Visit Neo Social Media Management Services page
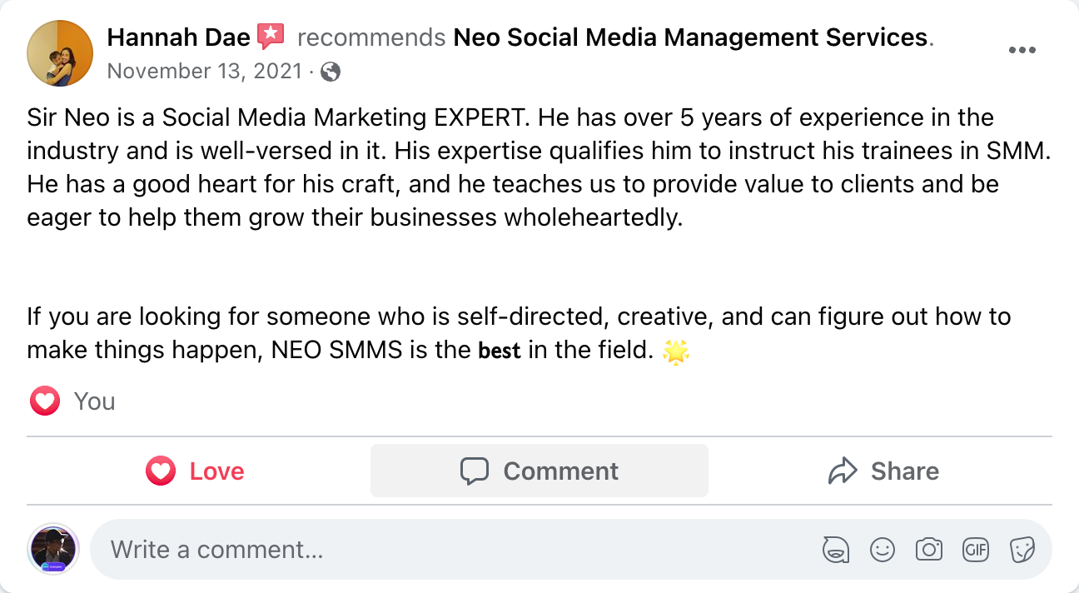Image resolution: width=1079 pixels, height=593 pixels. click(x=690, y=37)
